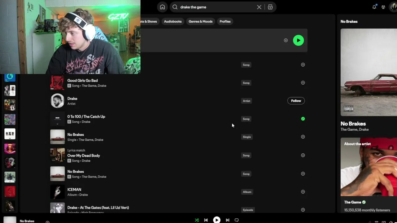Screen dimensions: 397x223
Task: Filter results by Genres & Moods
Action: coord(201,21)
